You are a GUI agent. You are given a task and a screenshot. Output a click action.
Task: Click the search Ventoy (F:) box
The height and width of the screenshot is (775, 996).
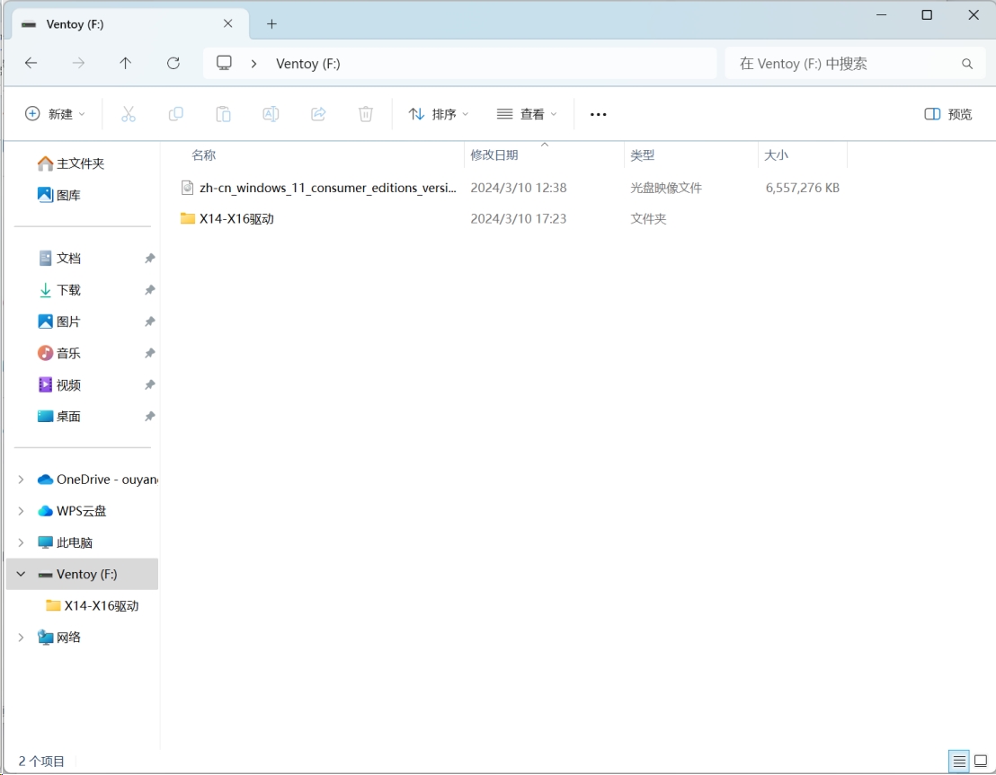pyautogui.click(x=845, y=64)
